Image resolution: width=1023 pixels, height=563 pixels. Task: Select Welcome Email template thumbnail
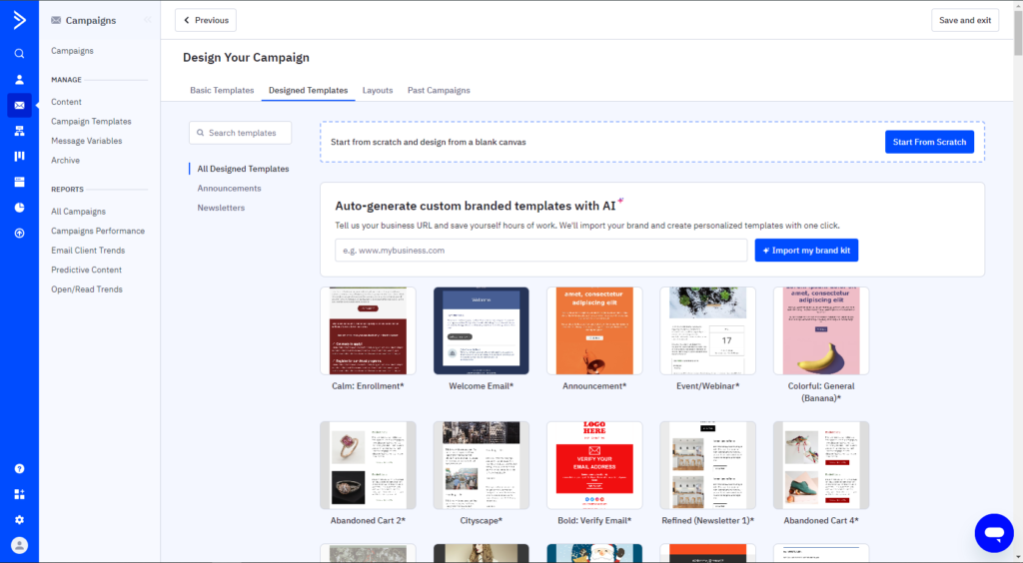(482, 331)
